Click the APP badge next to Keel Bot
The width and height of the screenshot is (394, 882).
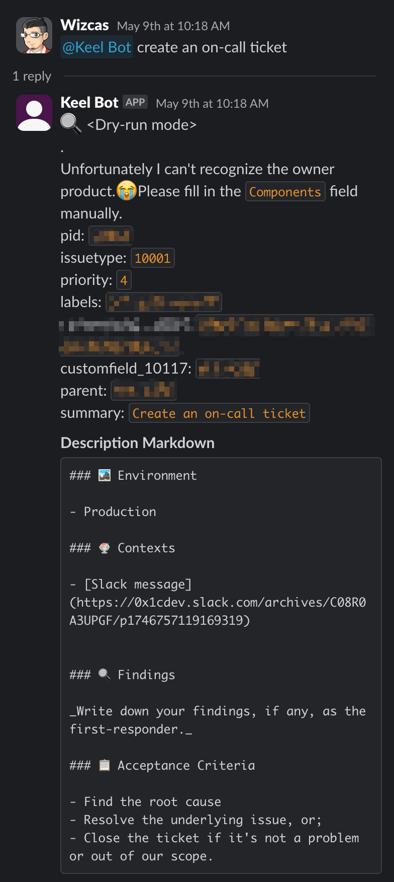click(135, 102)
